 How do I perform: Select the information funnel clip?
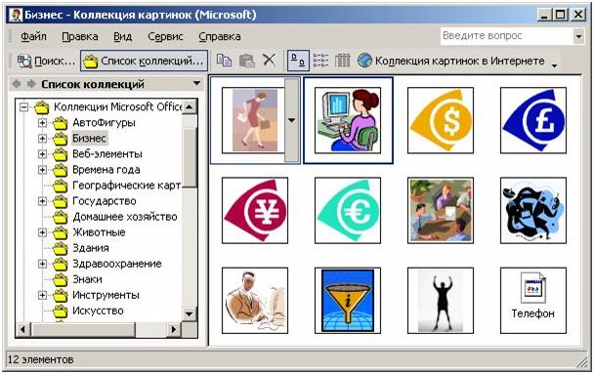pos(348,301)
